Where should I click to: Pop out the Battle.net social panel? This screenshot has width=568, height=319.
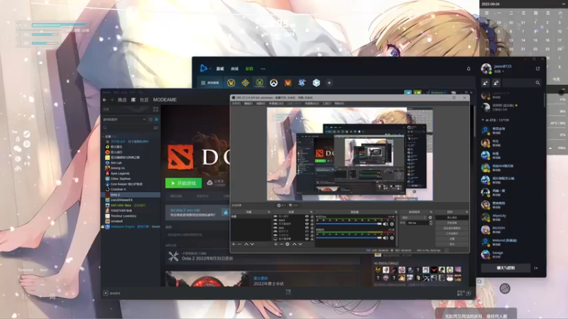[x=537, y=69]
